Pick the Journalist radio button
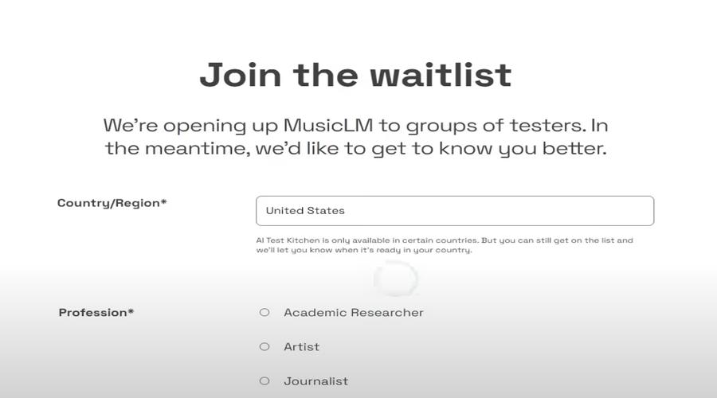717x398 pixels. point(264,381)
